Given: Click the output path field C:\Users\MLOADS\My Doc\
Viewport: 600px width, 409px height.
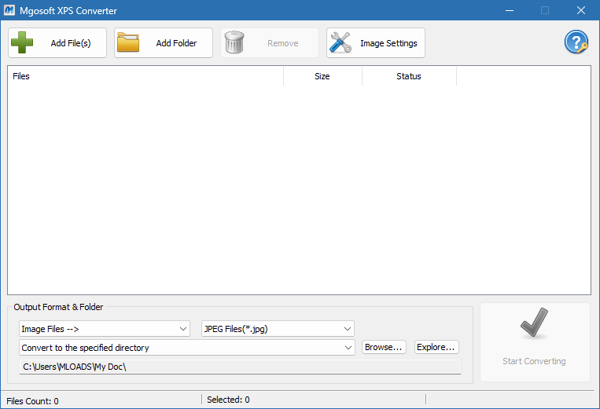Looking at the screenshot, I should [241, 367].
